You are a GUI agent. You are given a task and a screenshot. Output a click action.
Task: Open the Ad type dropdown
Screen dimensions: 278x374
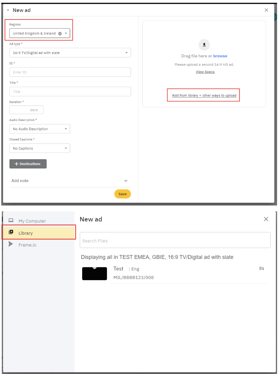[x=70, y=53]
